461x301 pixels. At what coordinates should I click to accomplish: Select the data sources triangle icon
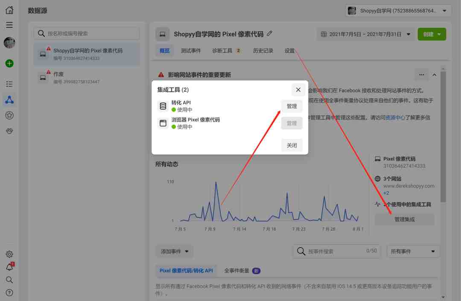[9, 100]
